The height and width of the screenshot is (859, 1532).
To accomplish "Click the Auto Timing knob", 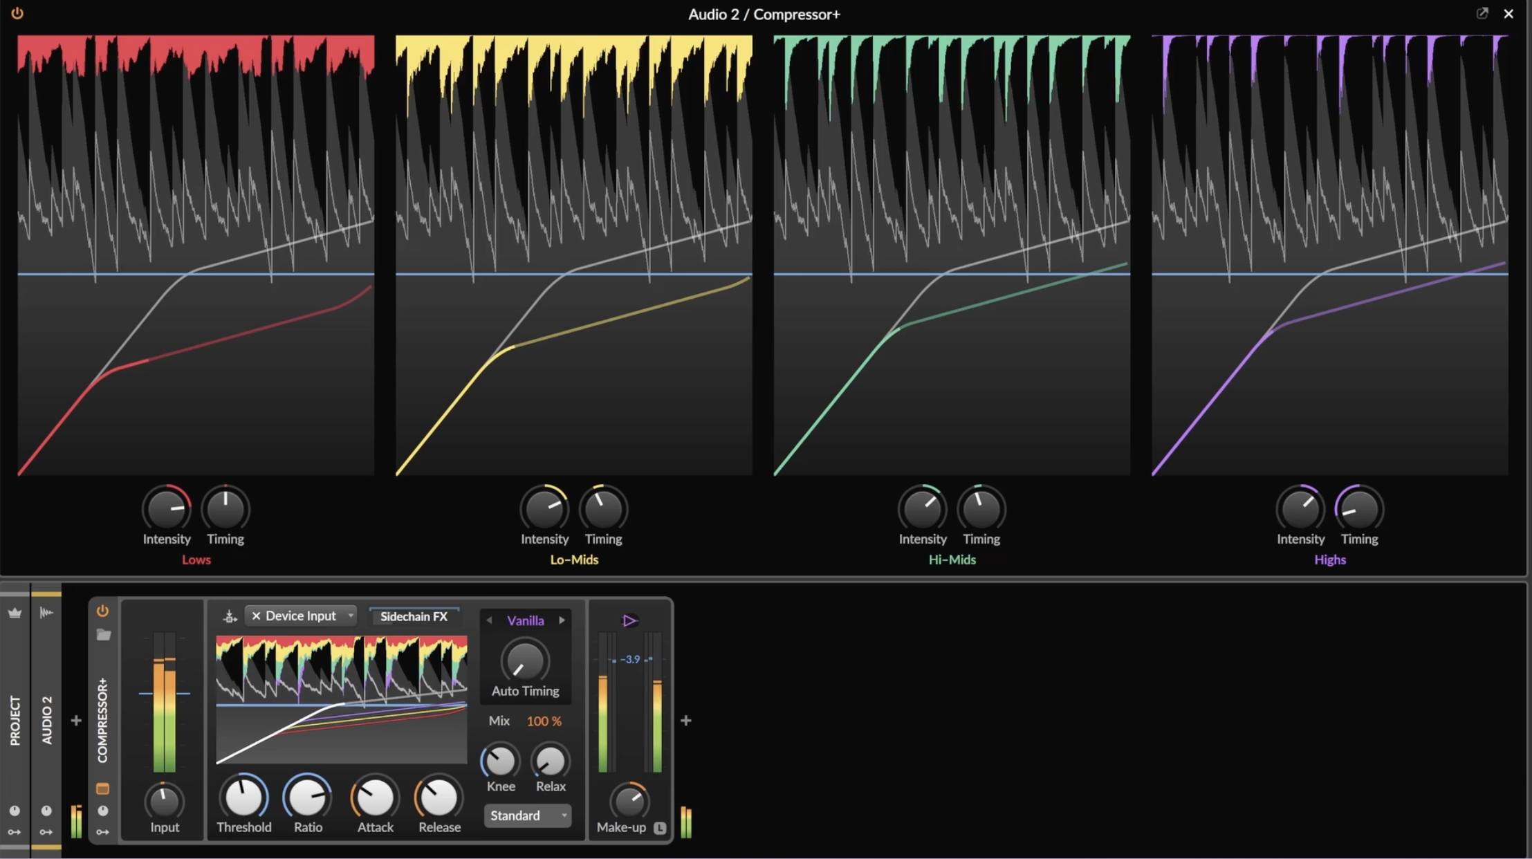I will point(524,662).
